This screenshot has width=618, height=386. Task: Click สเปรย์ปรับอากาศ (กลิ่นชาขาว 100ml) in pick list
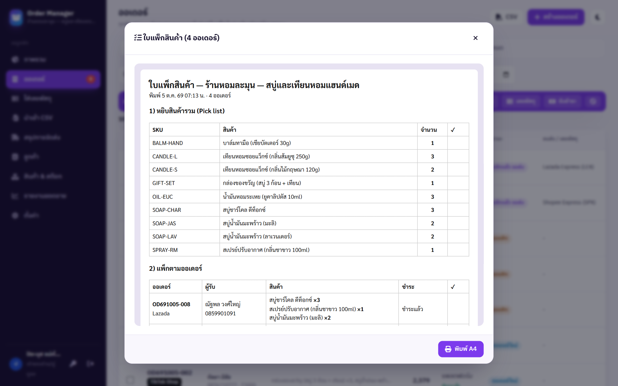[266, 250]
